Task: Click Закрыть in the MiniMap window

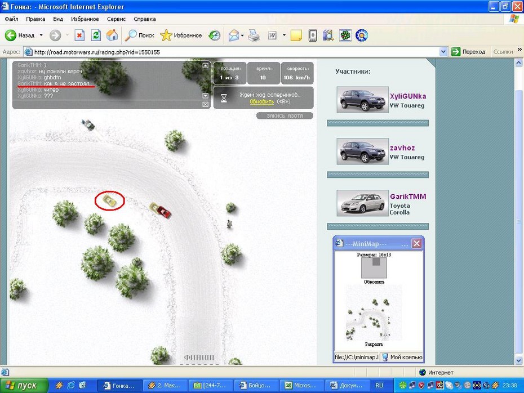Action: click(374, 344)
